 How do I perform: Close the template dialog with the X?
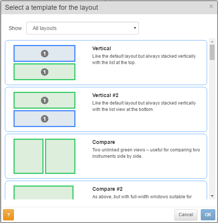[x=211, y=6]
